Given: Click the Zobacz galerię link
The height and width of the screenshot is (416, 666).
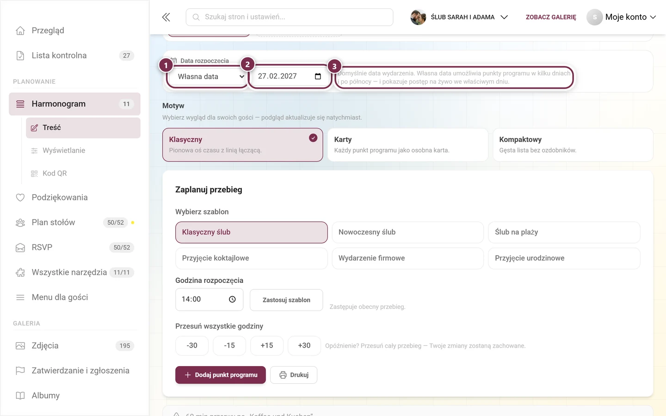Looking at the screenshot, I should pyautogui.click(x=551, y=17).
